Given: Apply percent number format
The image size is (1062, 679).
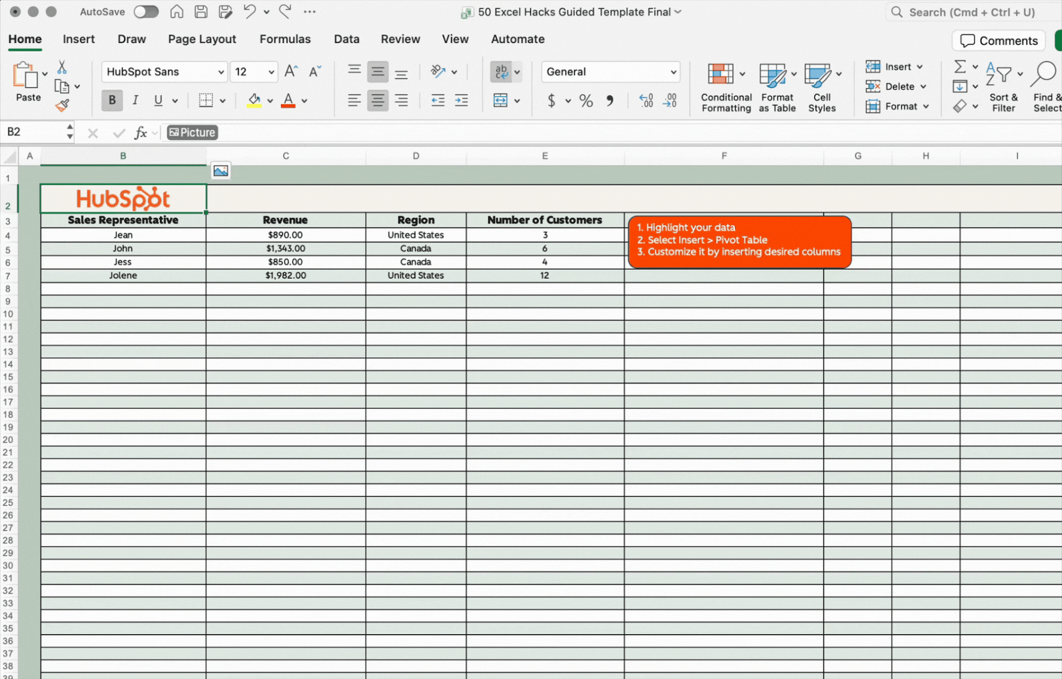Looking at the screenshot, I should pos(585,101).
